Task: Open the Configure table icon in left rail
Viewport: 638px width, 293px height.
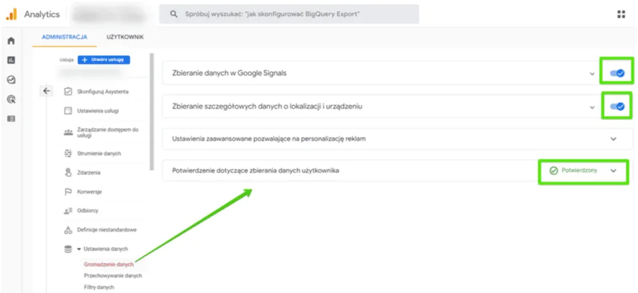Action: point(11,118)
